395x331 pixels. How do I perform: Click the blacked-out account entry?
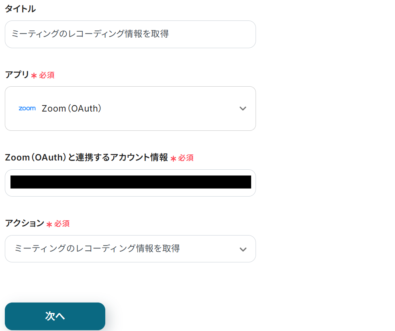click(130, 182)
